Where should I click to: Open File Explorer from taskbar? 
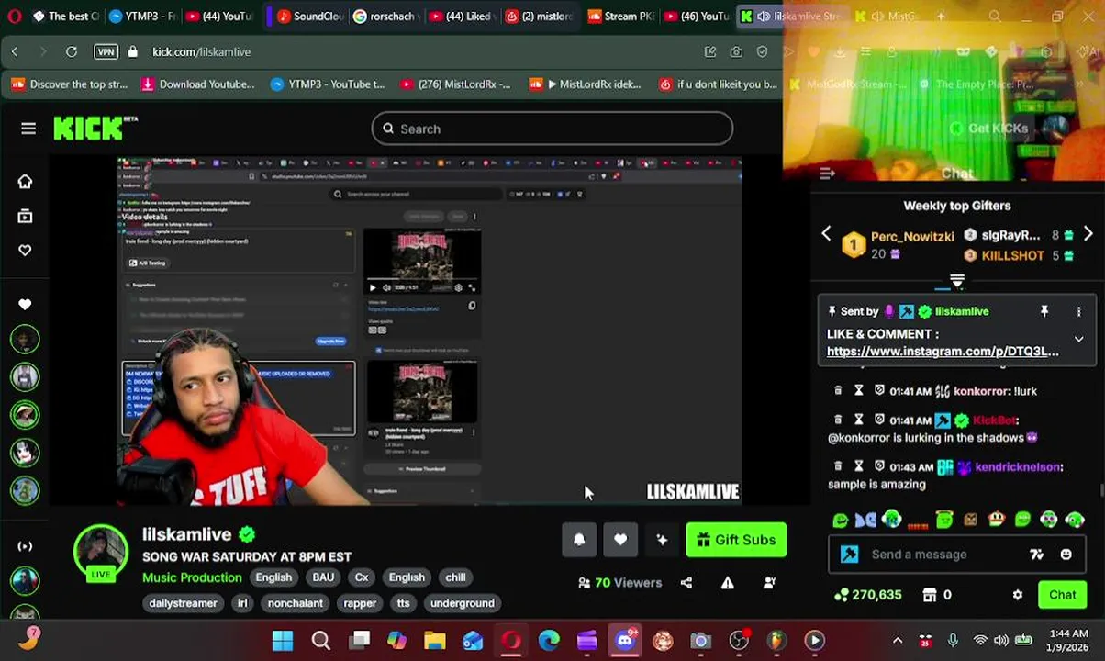(x=434, y=640)
